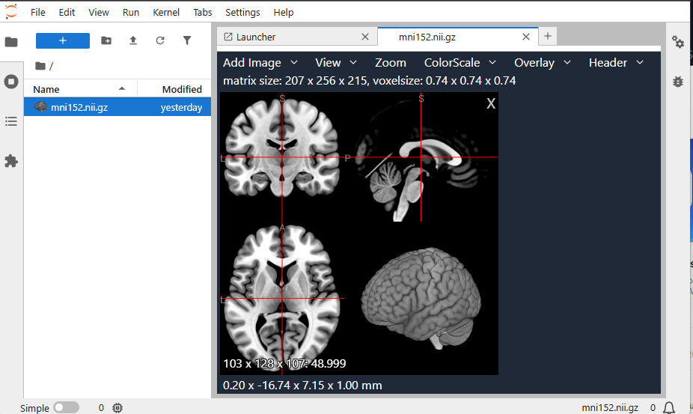Refresh the file browser list
This screenshot has height=414, width=693.
click(160, 40)
